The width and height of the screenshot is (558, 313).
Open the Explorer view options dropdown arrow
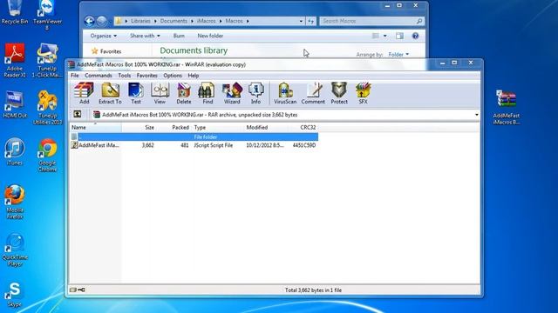pos(384,36)
